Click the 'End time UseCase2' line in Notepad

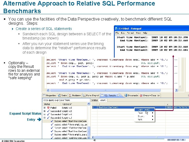(154, 50)
